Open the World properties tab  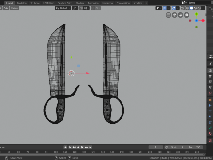[x=210, y=93]
